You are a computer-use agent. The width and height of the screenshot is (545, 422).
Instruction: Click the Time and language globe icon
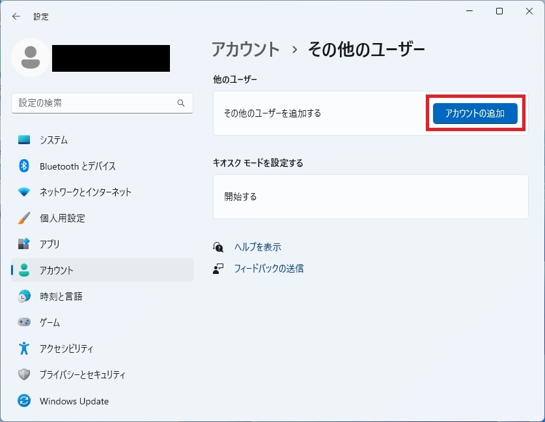tap(24, 296)
